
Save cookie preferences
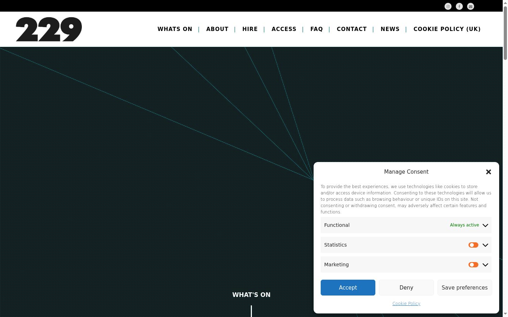[x=465, y=287]
